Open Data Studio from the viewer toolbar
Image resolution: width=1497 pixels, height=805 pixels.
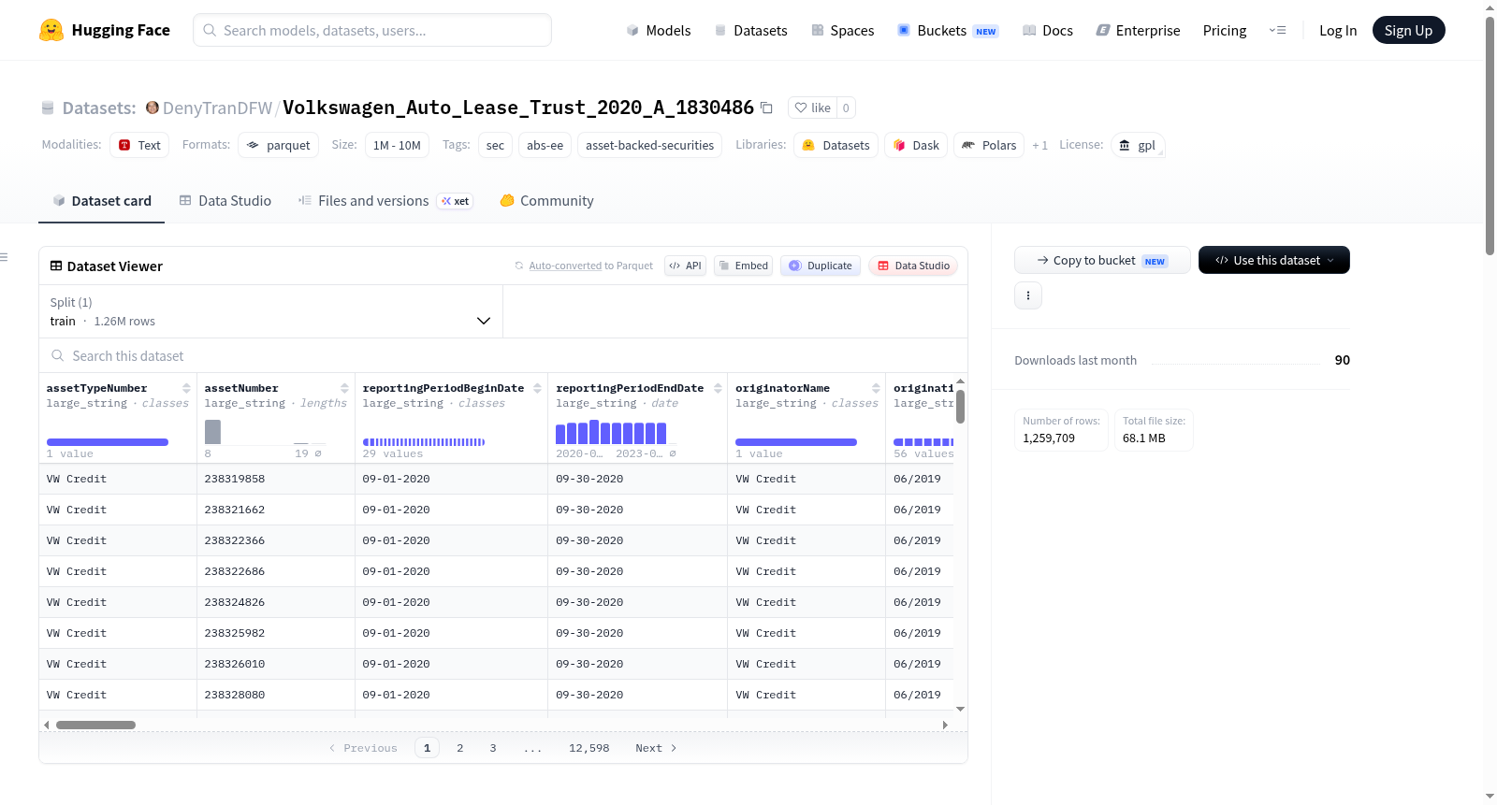[913, 266]
